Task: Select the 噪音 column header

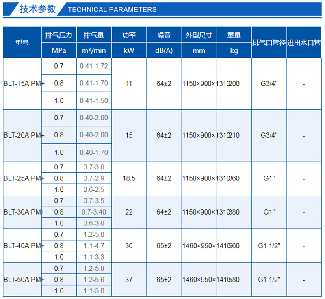Action: coord(164,35)
